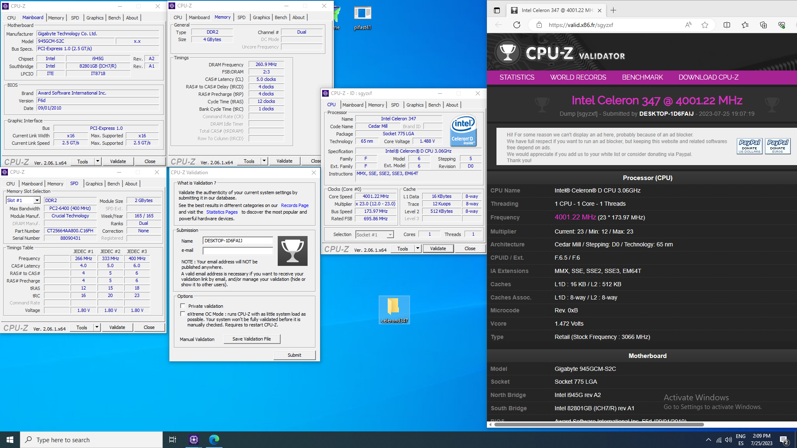Click Validate in the CPU window
This screenshot has height=448, width=797.
click(x=438, y=248)
